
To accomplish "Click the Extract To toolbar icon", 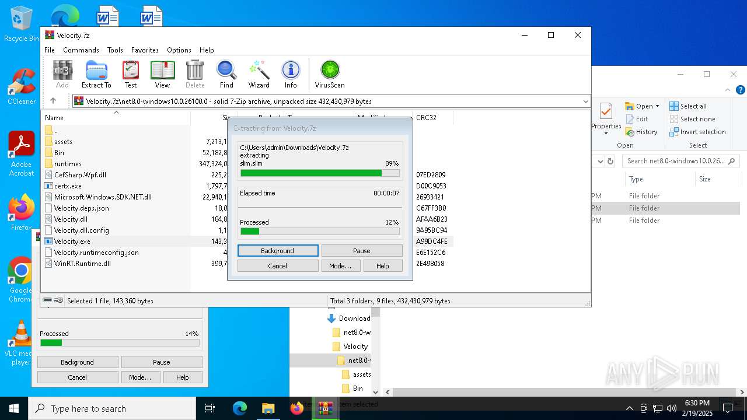I will [96, 74].
